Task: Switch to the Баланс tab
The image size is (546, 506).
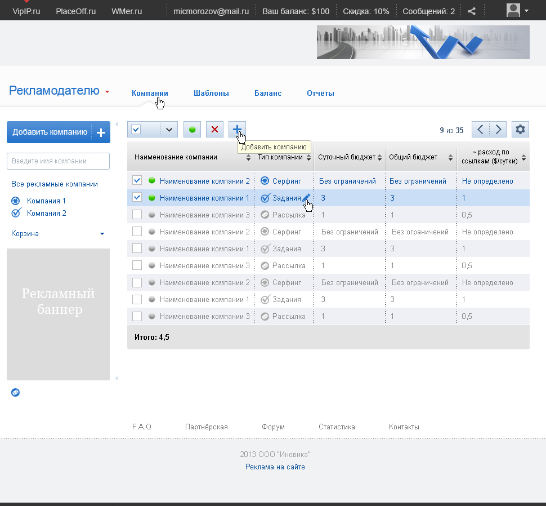Action: click(x=268, y=93)
